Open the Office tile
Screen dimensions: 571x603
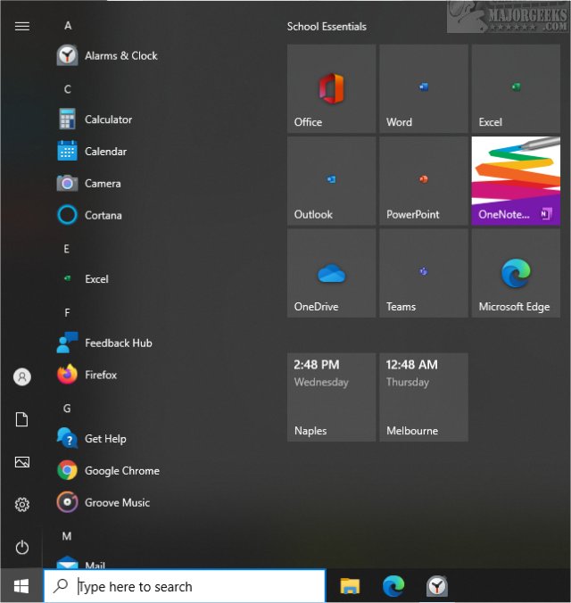click(x=331, y=88)
